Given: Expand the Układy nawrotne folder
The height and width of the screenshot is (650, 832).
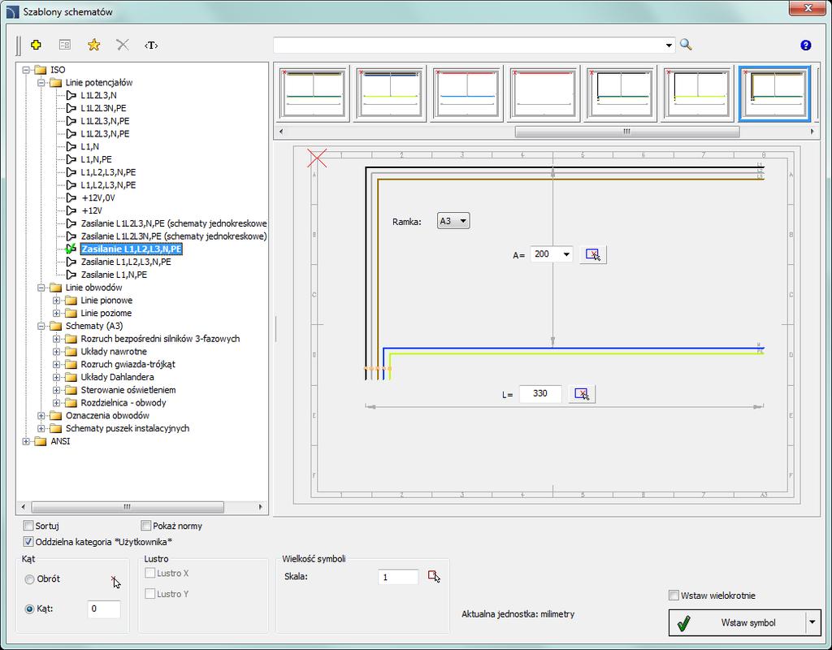Looking at the screenshot, I should point(56,352).
